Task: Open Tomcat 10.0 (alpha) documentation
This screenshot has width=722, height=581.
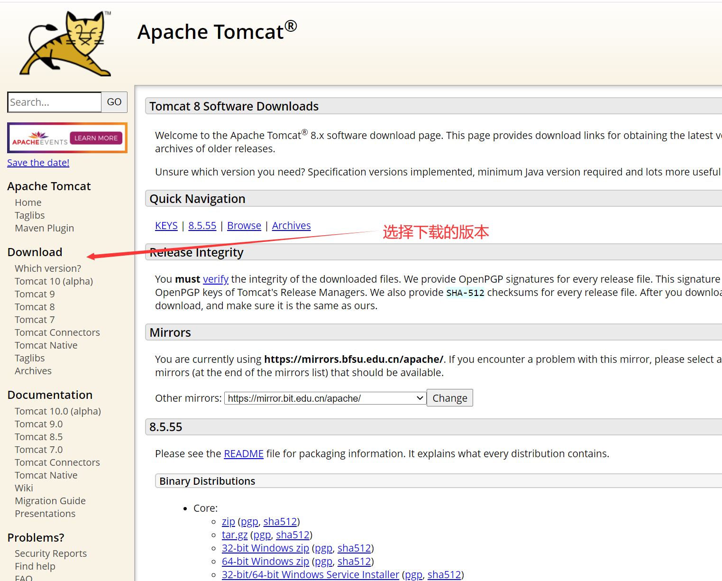Action: pos(58,411)
